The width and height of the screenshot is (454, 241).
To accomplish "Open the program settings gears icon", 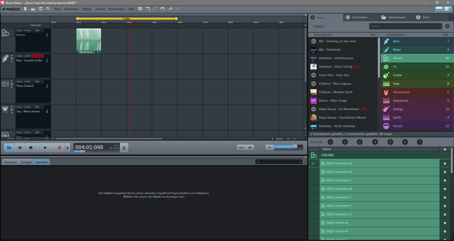I will (48, 9).
